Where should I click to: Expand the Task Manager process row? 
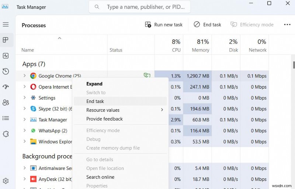24,120
